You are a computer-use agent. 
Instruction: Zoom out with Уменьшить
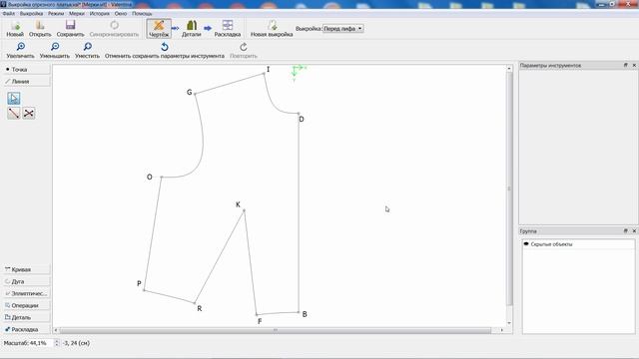[x=55, y=51]
